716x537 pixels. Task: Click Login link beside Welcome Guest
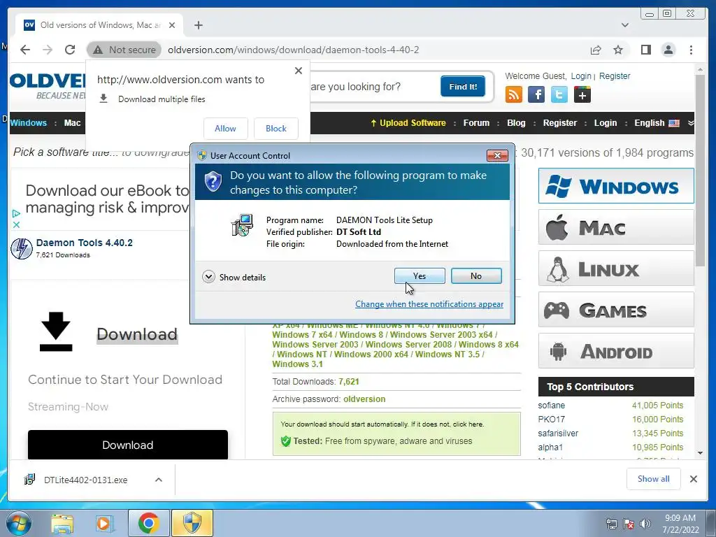(581, 76)
